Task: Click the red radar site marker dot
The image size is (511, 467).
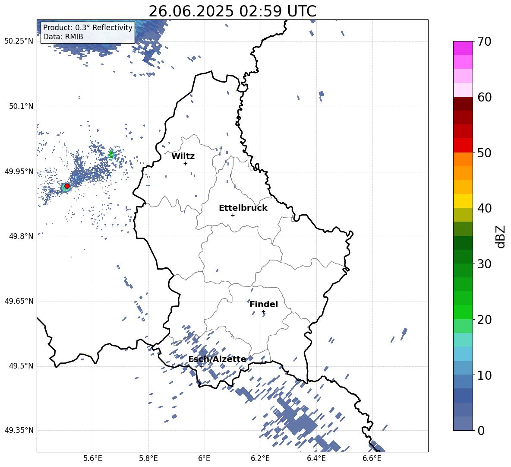Action: point(67,186)
